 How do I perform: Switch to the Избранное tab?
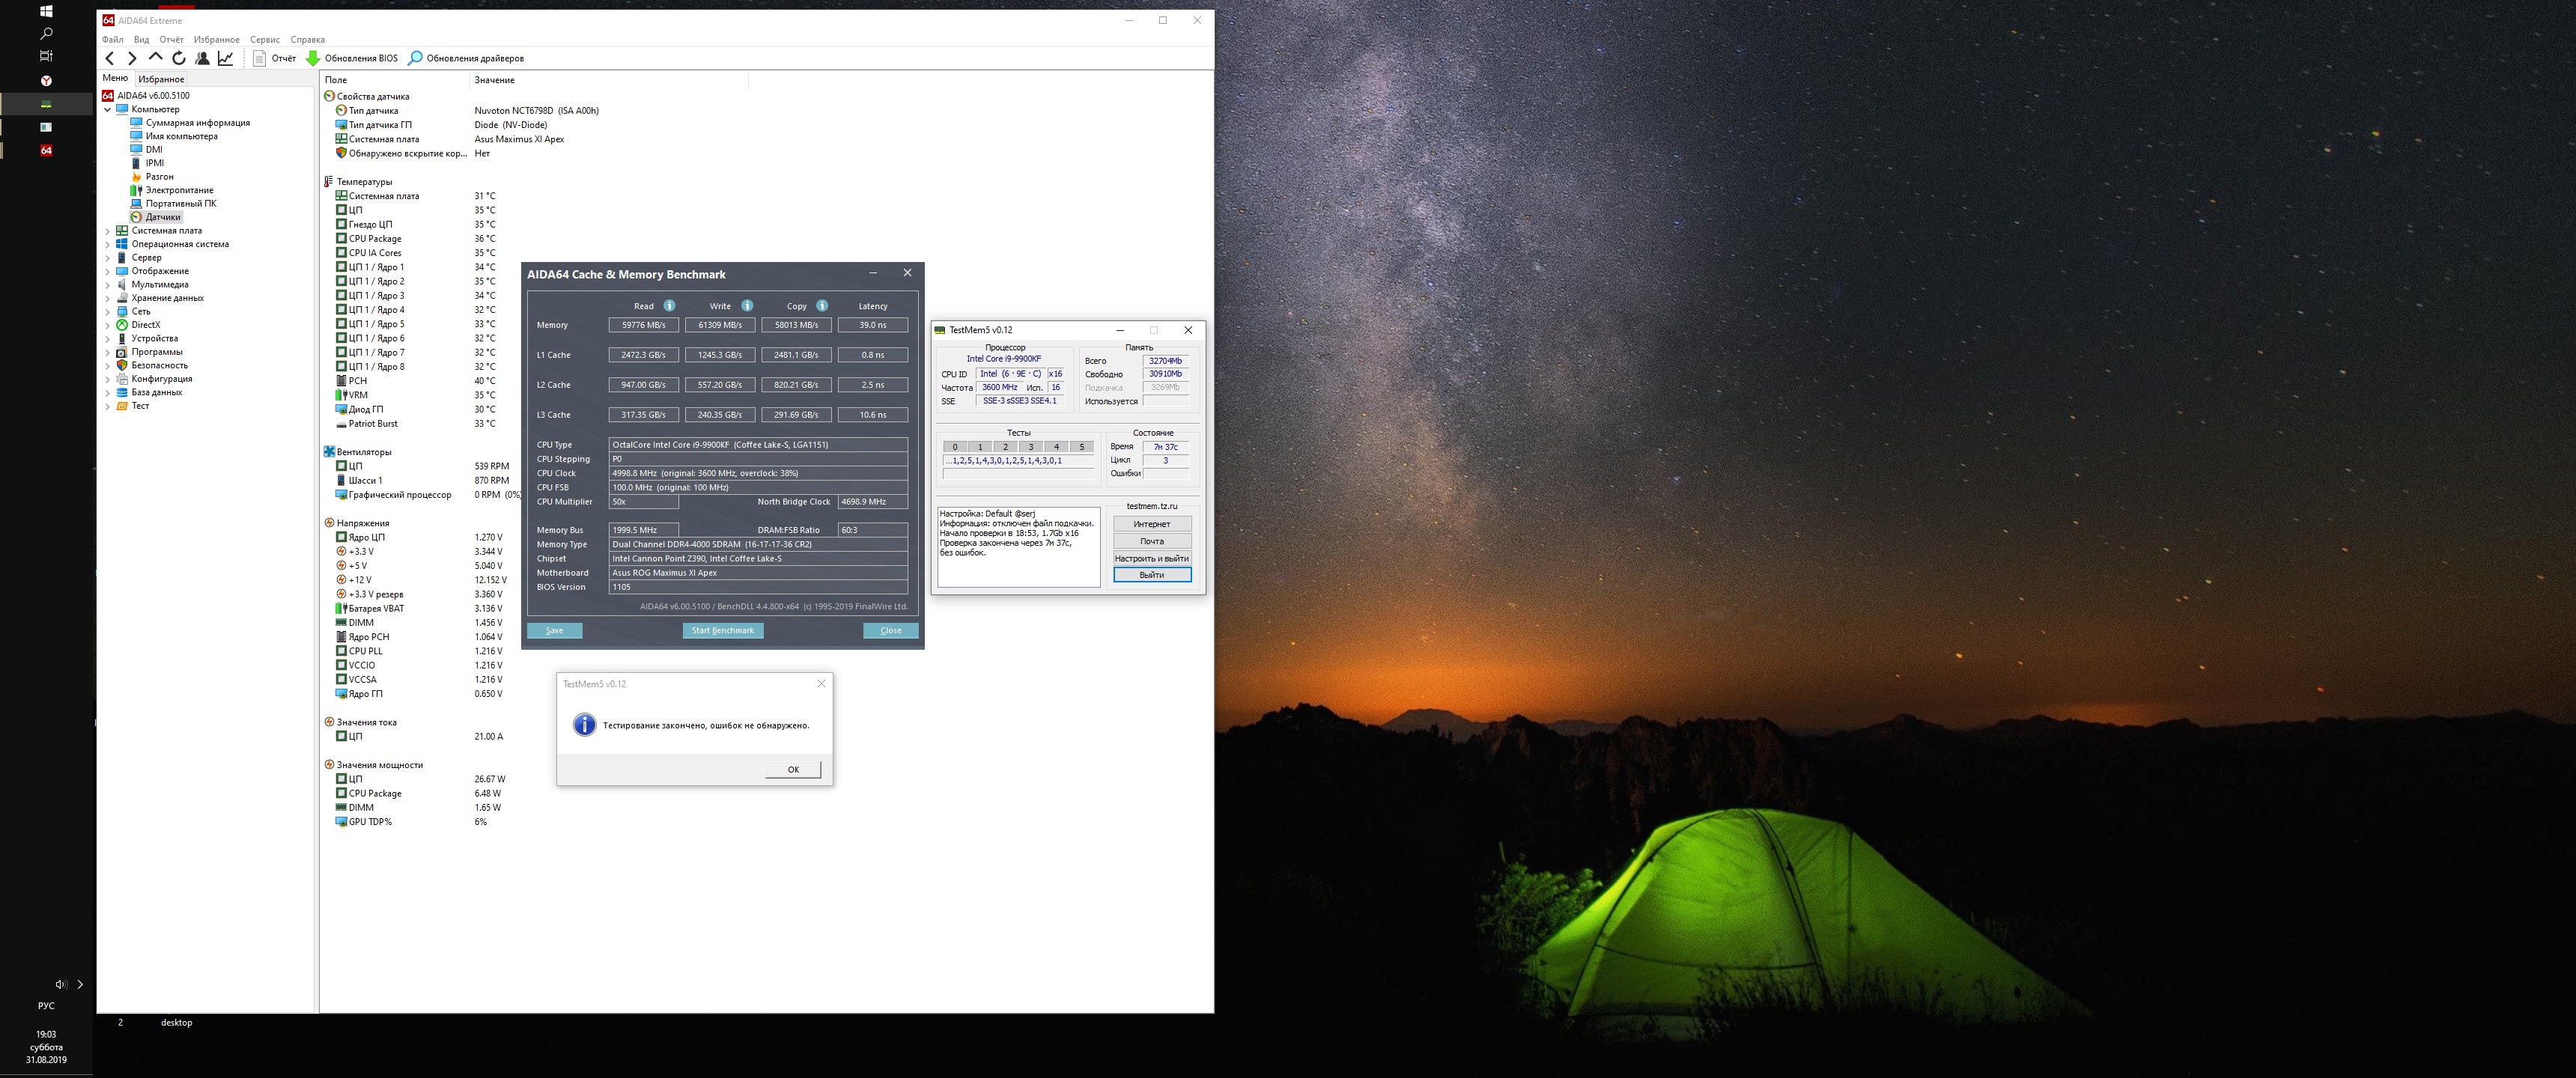161,79
